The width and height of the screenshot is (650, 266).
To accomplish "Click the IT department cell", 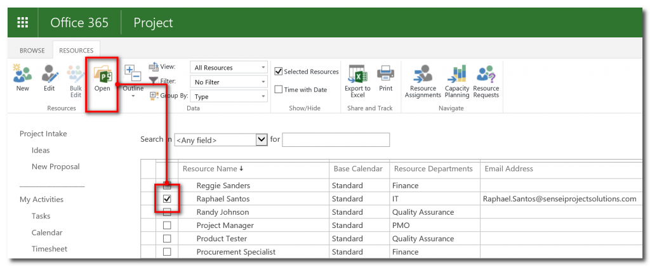I will pos(434,199).
